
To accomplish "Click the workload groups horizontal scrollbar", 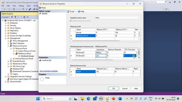I will pyautogui.click(x=92, y=60).
